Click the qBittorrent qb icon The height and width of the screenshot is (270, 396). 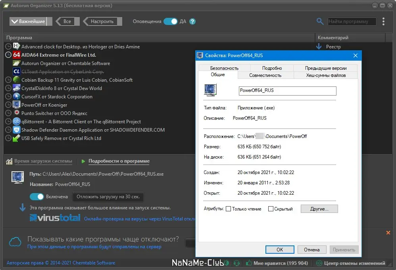(x=16, y=121)
